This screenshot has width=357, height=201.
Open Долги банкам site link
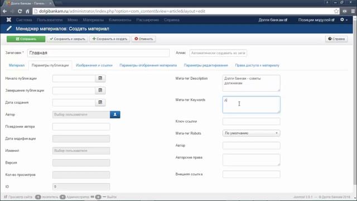pos(273,20)
